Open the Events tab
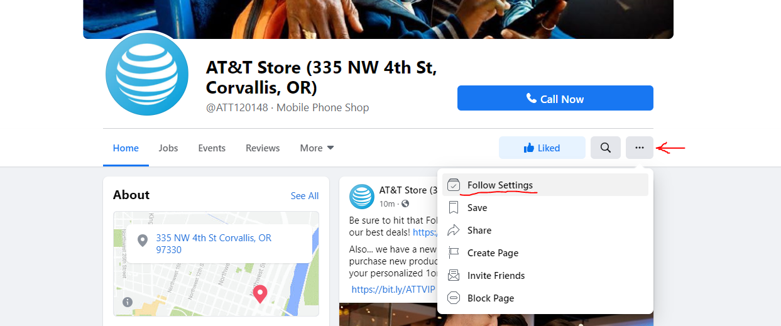 [212, 148]
